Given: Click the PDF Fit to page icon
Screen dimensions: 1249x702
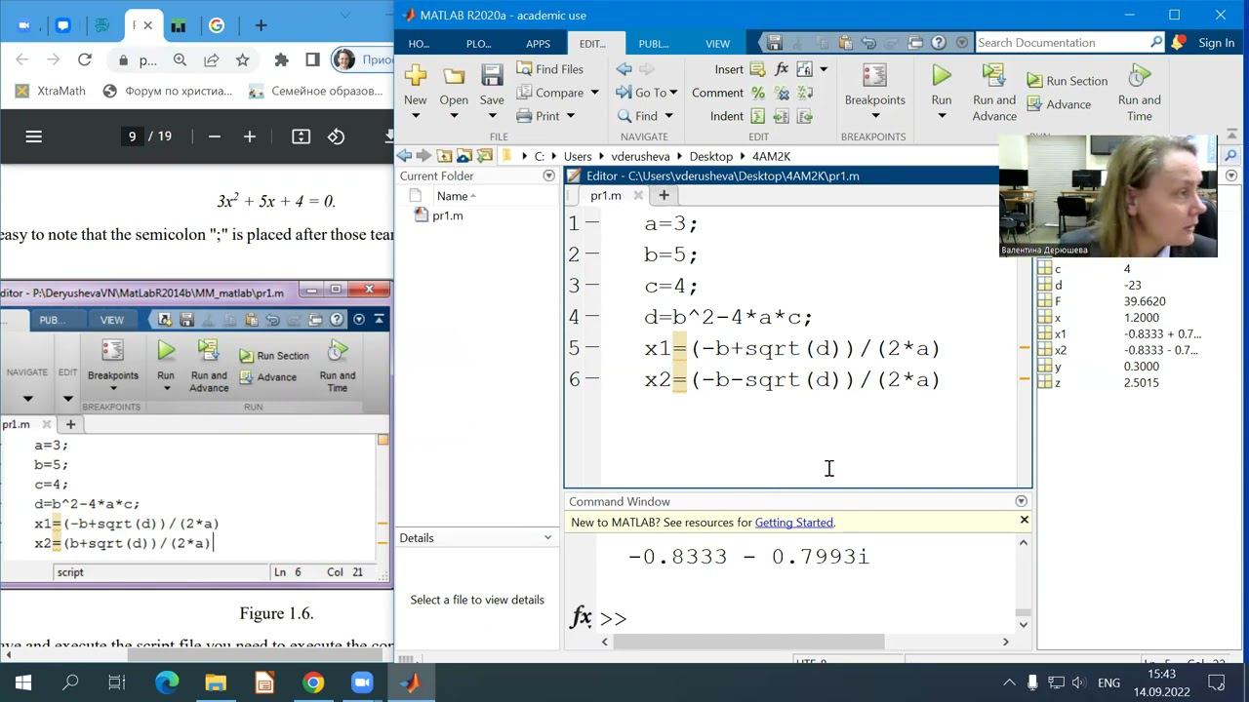Looking at the screenshot, I should 301,136.
